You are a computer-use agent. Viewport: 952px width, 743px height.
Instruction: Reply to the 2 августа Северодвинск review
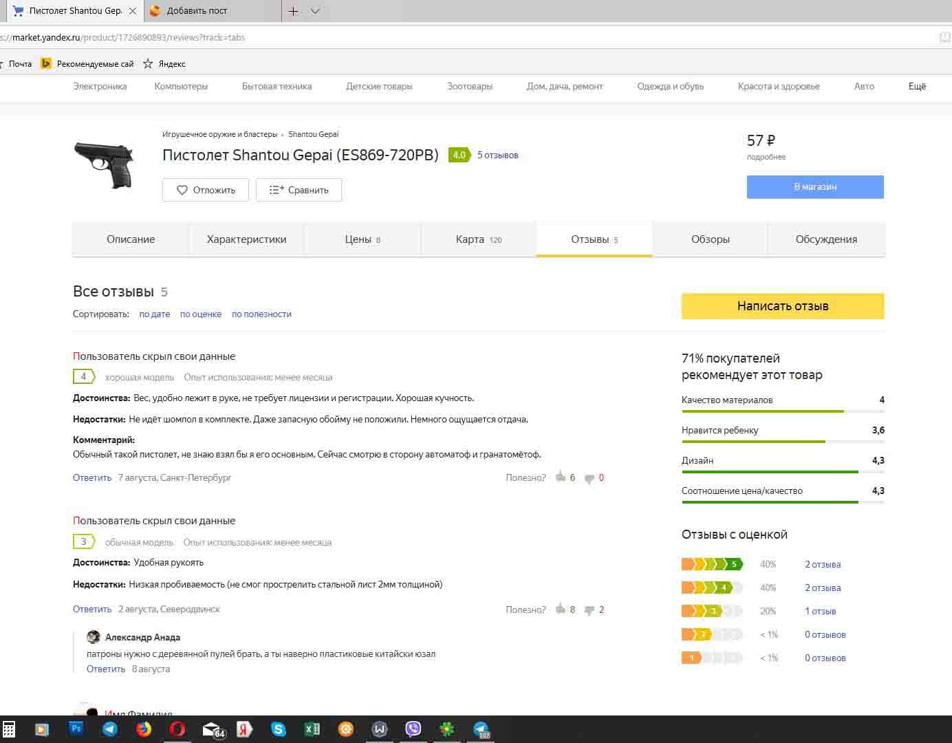[92, 610]
